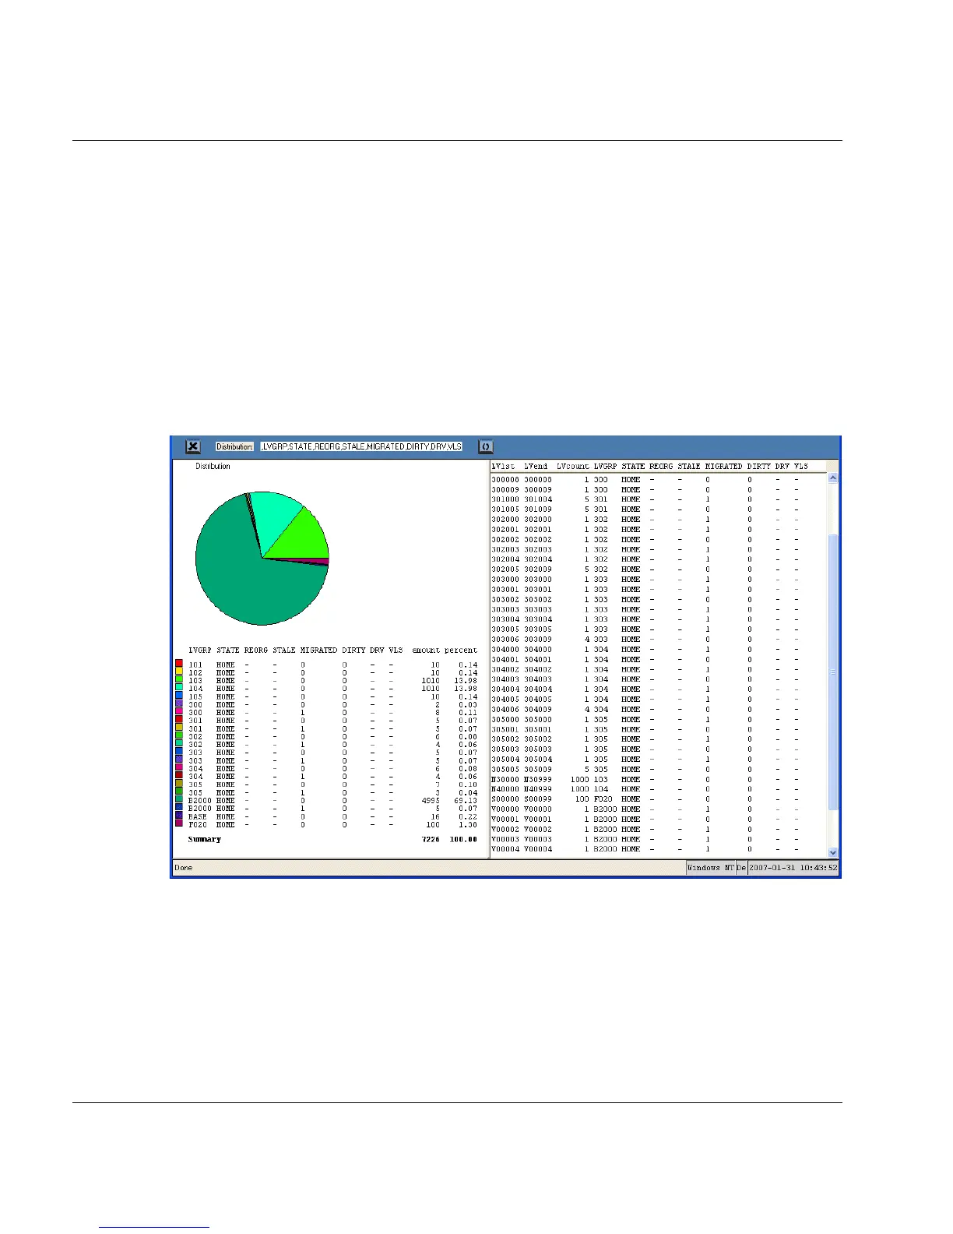Image resolution: width=953 pixels, height=1234 pixels.
Task: Click the 'LVcount' column header
Action: (573, 466)
